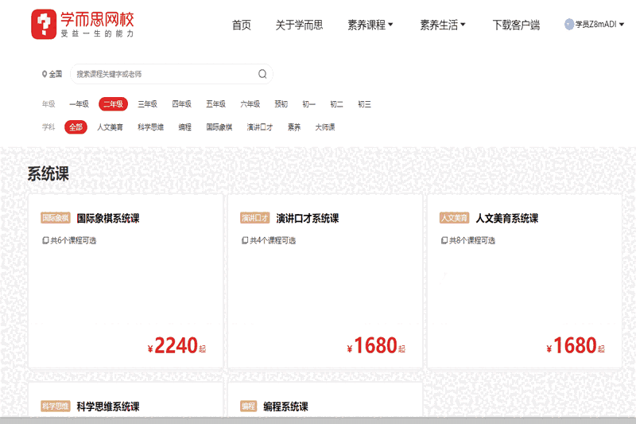Open 编程系统课 course title
The image size is (636, 424).
[285, 406]
